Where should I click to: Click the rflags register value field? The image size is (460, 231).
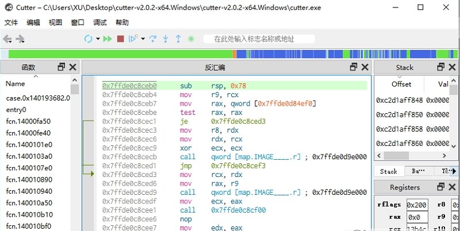(417, 205)
